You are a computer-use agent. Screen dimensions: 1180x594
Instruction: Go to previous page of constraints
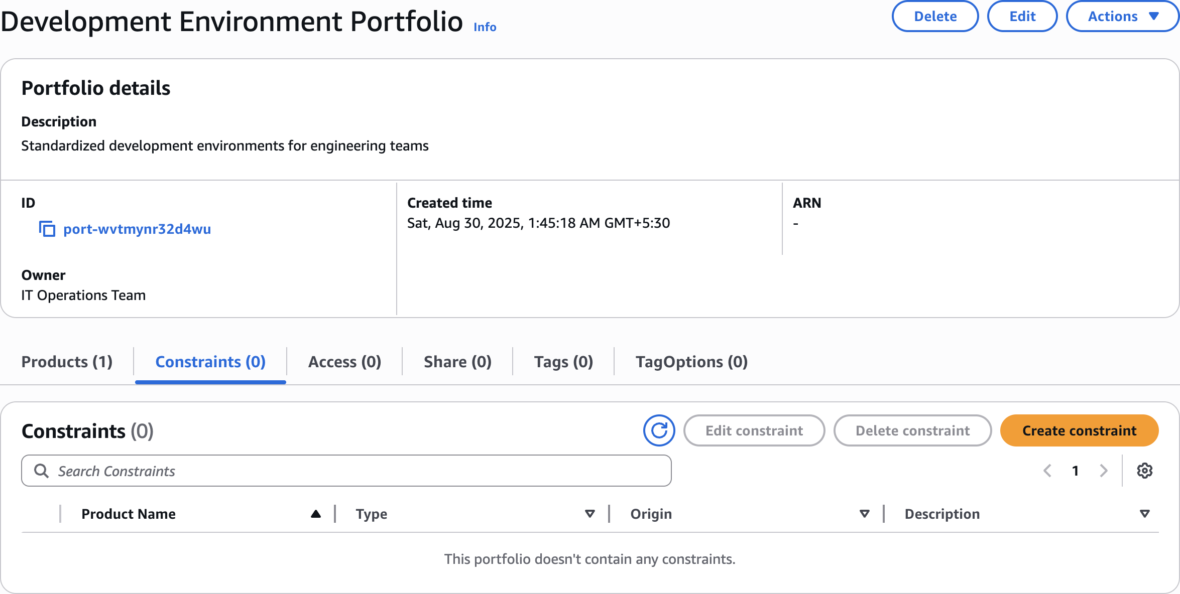tap(1047, 471)
